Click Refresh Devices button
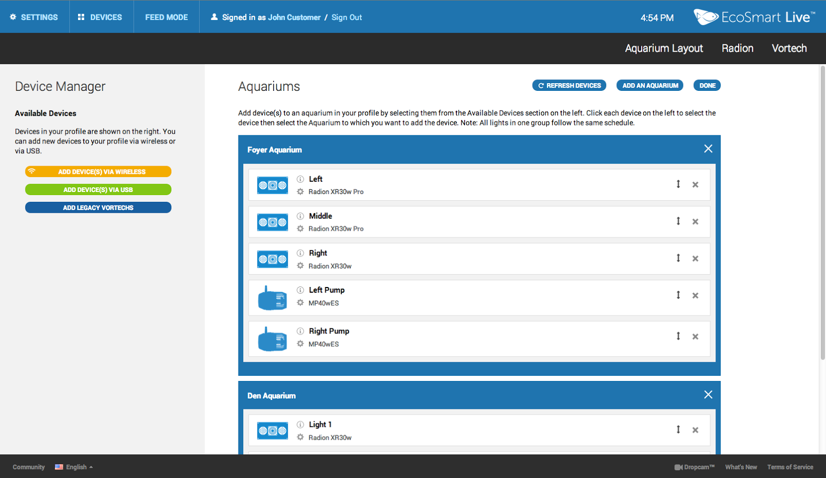This screenshot has width=826, height=478. [x=569, y=86]
